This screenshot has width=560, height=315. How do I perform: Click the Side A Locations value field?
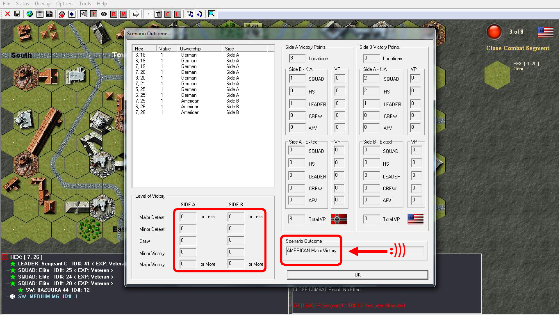point(297,58)
